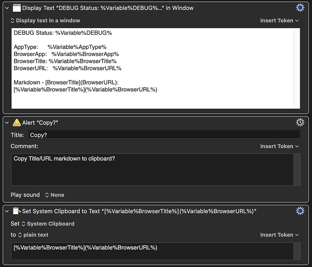This screenshot has width=312, height=267.
Task: Click the Alert Title field "Copy?"
Action: click(x=164, y=135)
